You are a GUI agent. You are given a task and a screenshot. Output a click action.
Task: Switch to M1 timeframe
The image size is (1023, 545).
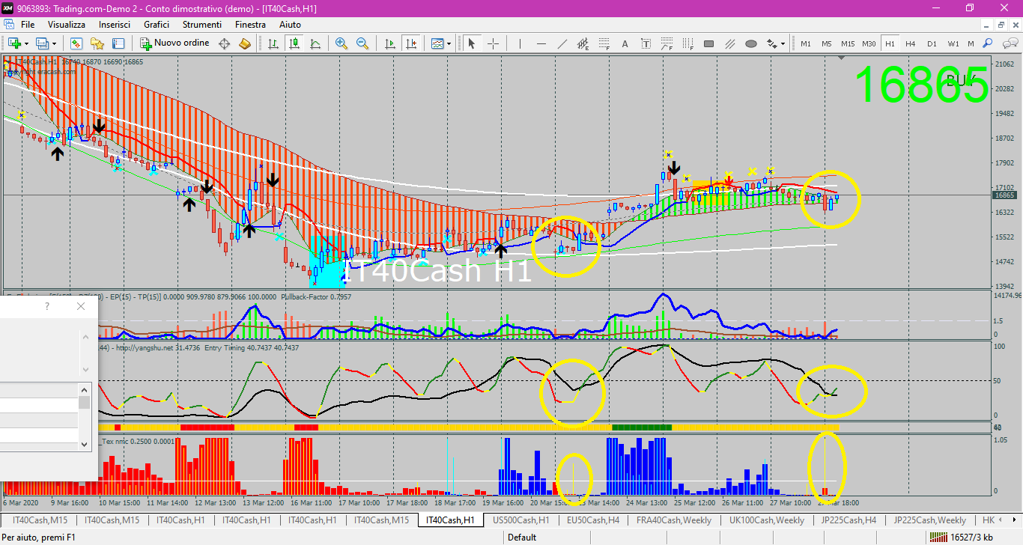(806, 43)
